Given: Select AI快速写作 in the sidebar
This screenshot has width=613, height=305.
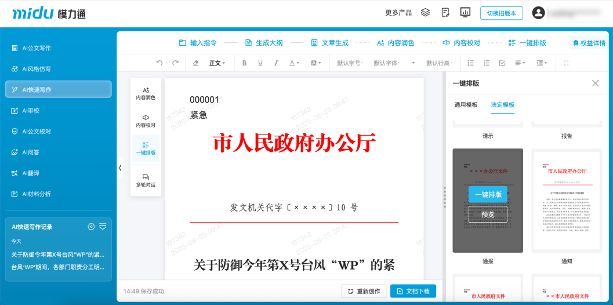Looking at the screenshot, I should 58,89.
